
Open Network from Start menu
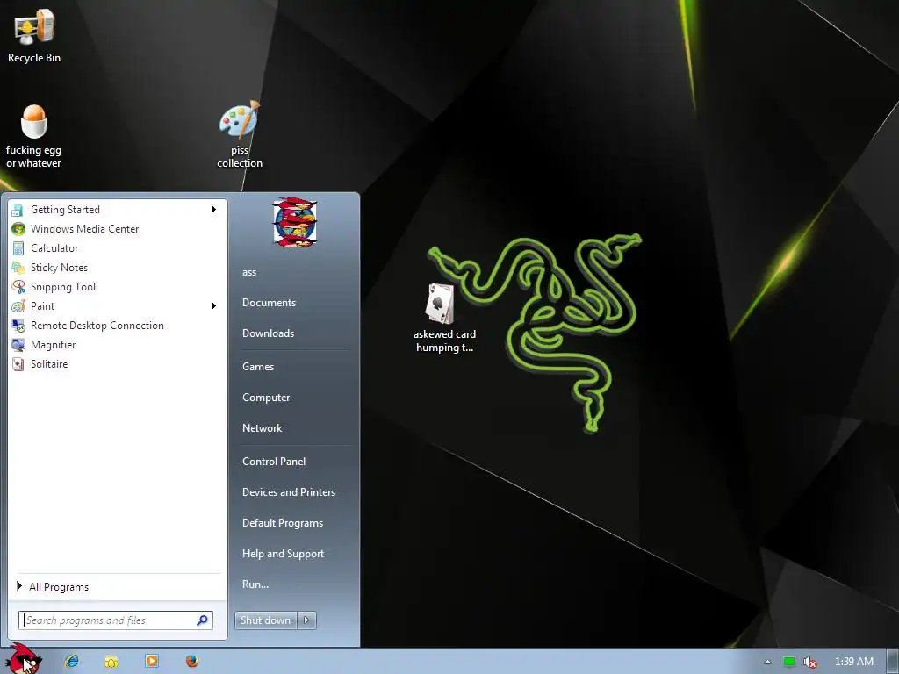(x=262, y=428)
